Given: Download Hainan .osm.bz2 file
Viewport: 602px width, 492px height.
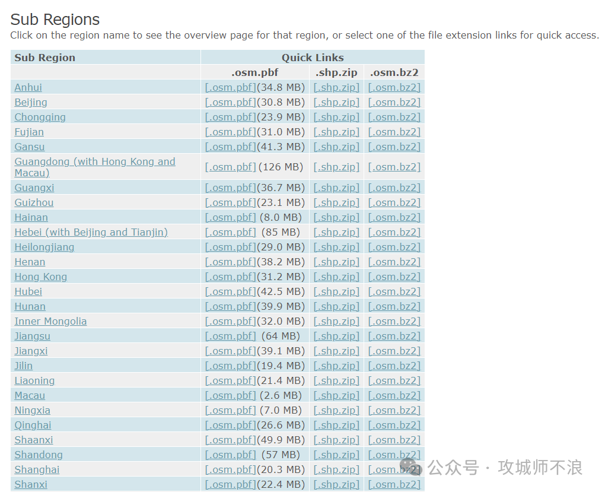Looking at the screenshot, I should 394,218.
